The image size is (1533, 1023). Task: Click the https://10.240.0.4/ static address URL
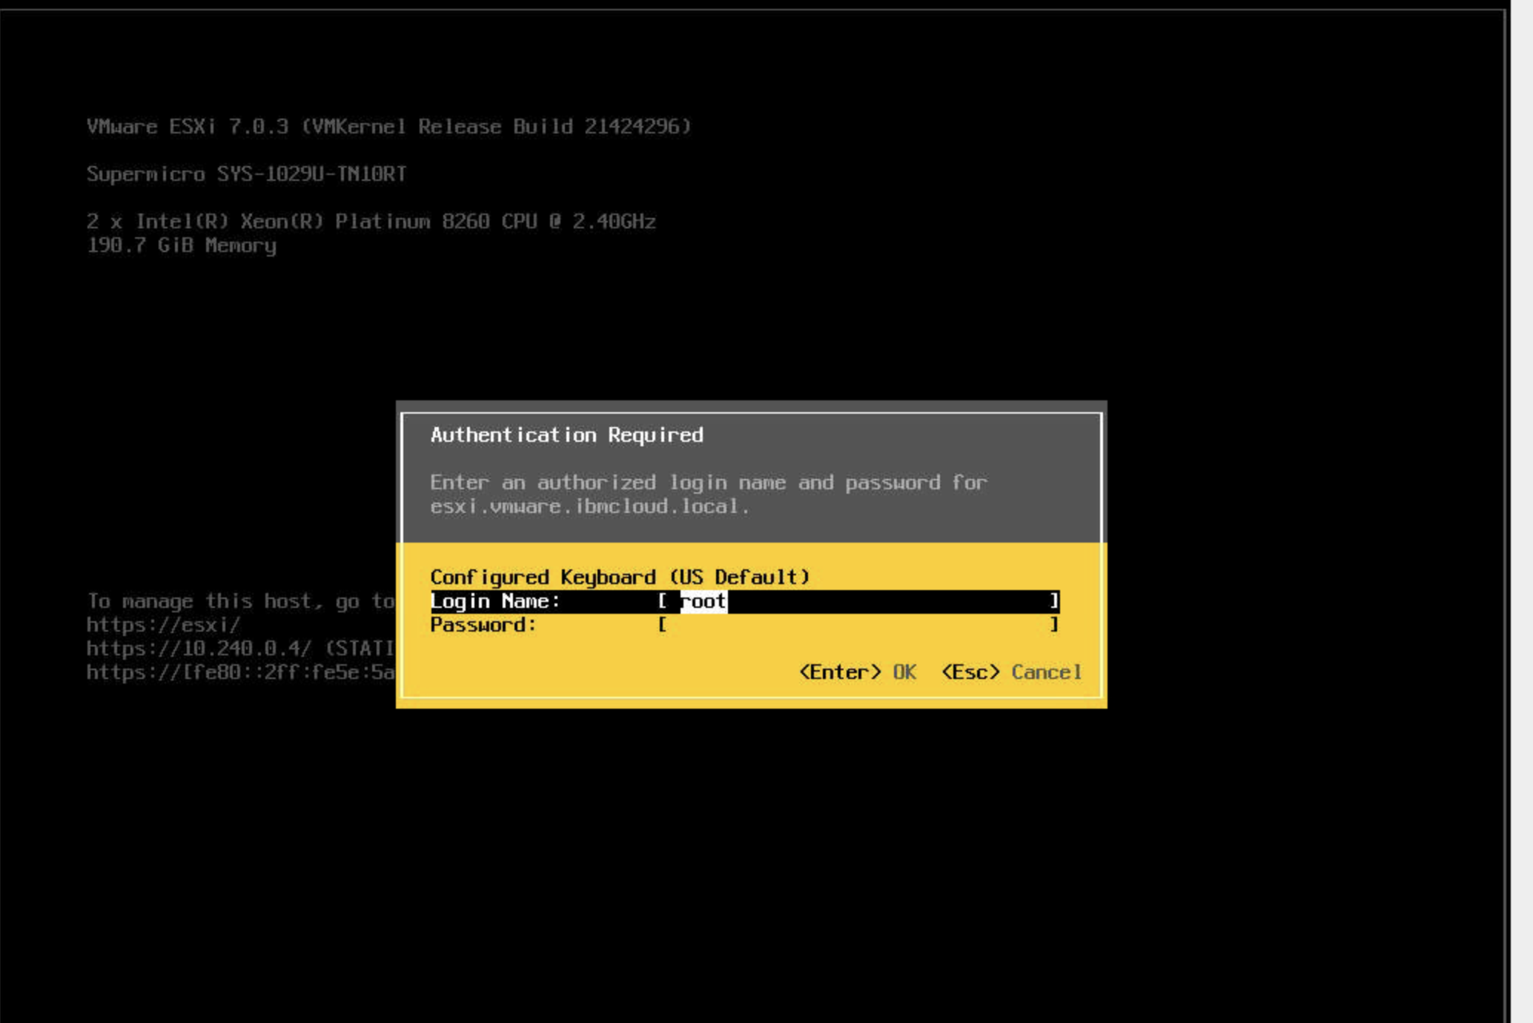coord(199,649)
